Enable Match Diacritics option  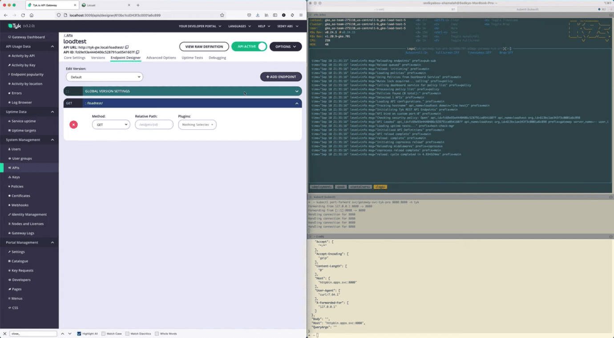coord(127,334)
